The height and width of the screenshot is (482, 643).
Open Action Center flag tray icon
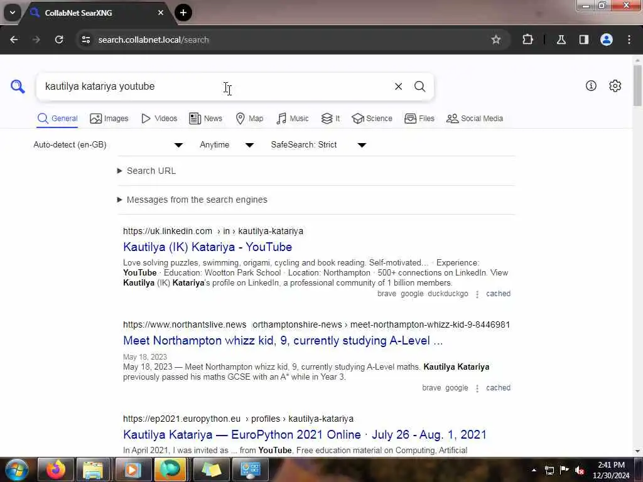point(565,469)
